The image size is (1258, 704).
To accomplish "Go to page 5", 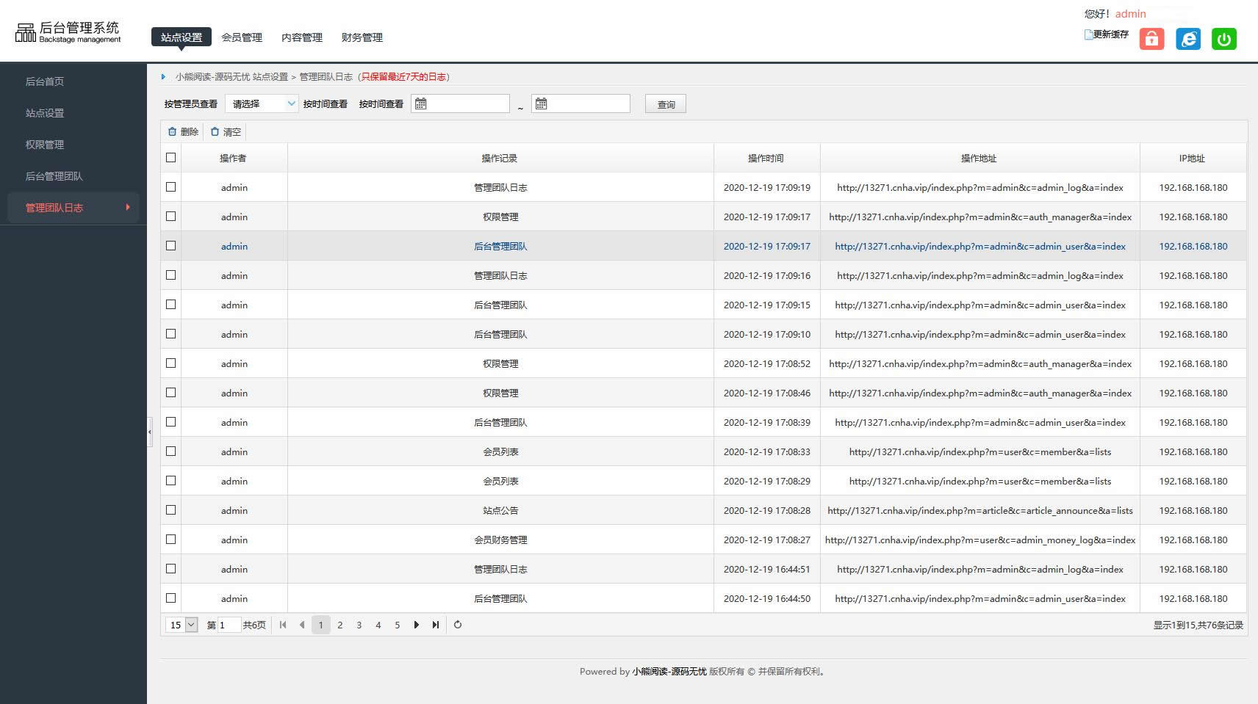I will pos(398,625).
